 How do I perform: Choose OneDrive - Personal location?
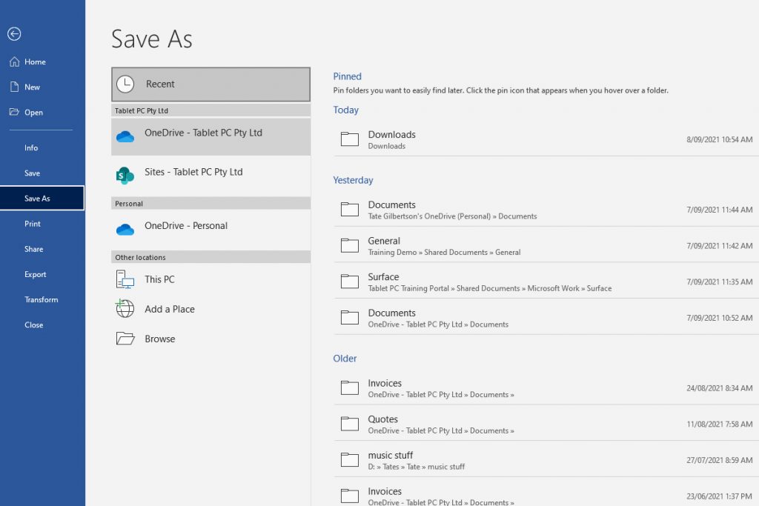(211, 230)
